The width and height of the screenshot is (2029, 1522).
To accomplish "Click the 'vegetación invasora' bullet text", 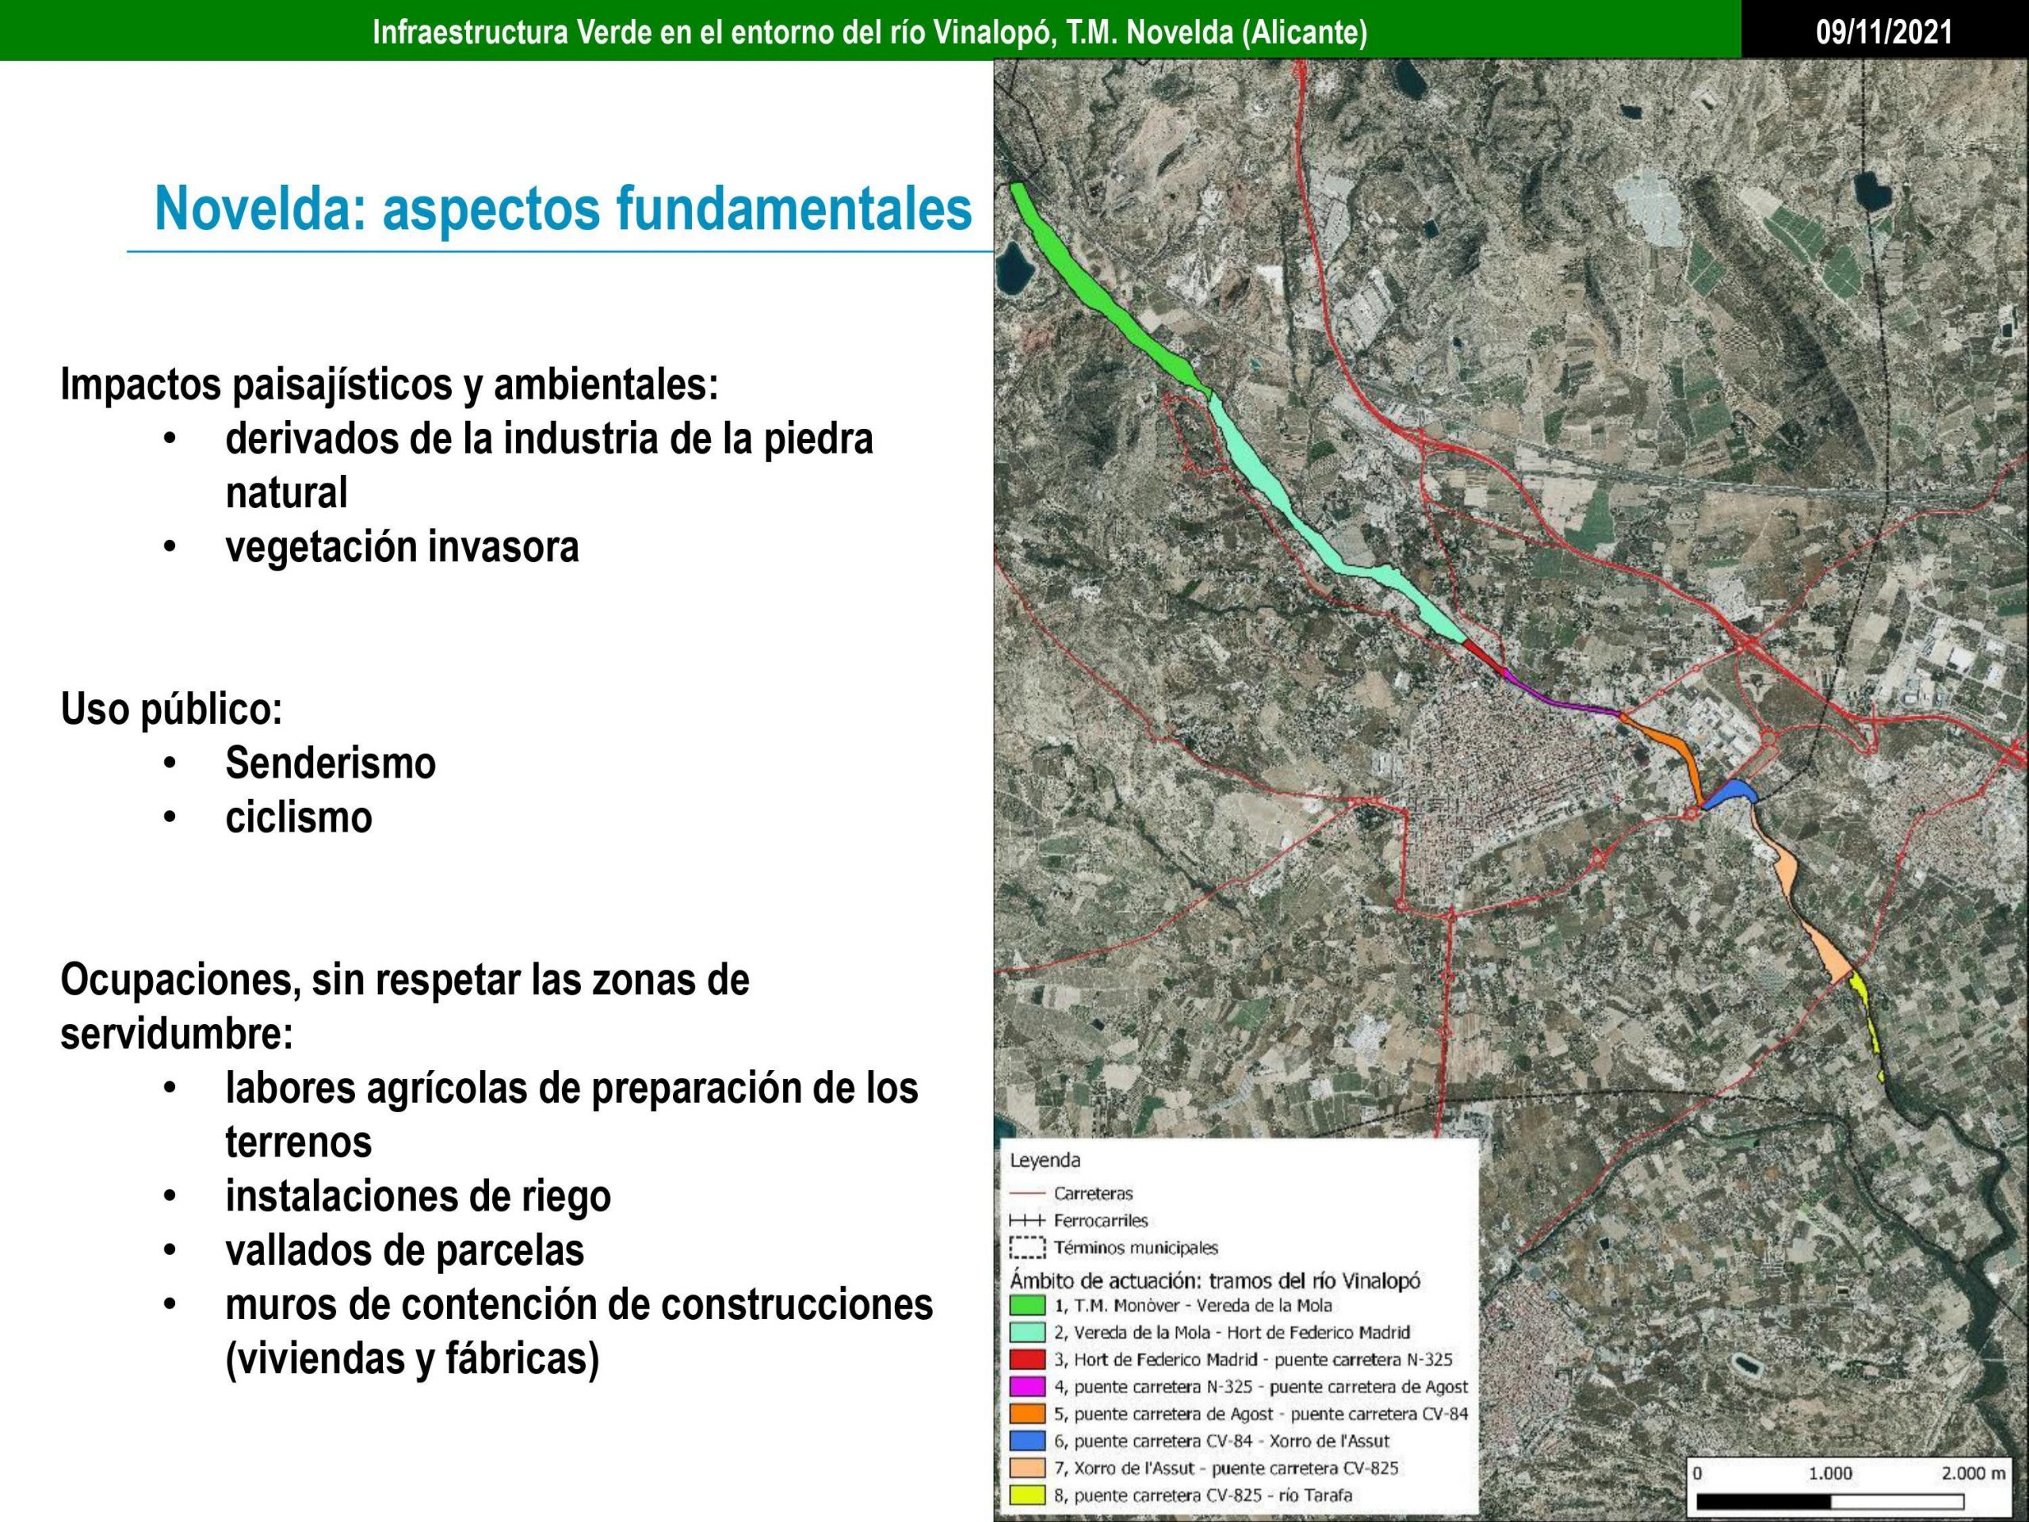I will (402, 548).
